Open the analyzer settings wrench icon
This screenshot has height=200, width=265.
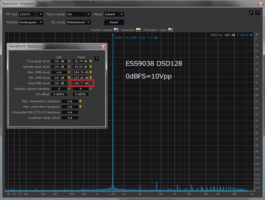(251, 13)
